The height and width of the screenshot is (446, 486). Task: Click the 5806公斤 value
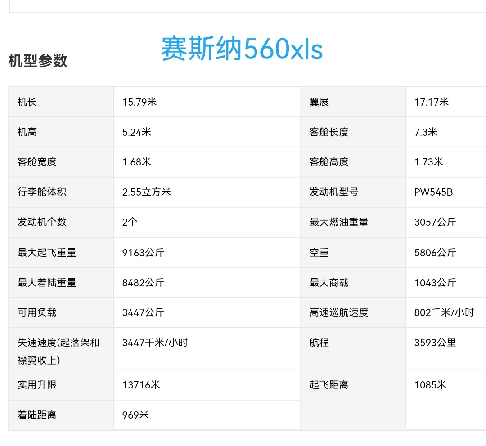tap(435, 253)
